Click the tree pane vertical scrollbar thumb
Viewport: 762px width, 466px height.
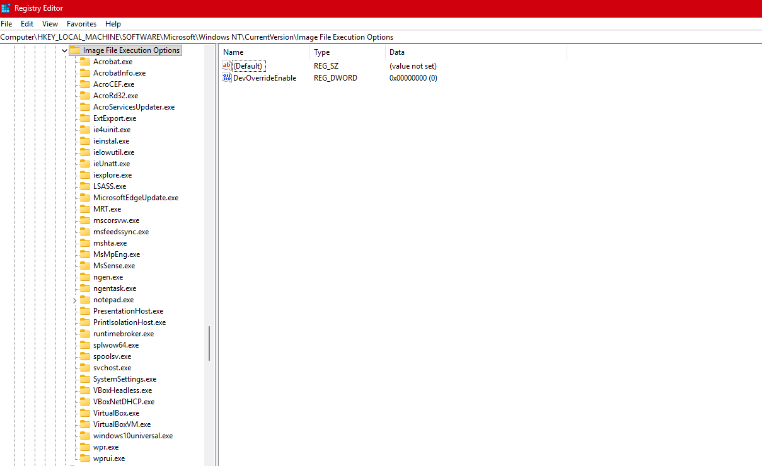point(209,344)
